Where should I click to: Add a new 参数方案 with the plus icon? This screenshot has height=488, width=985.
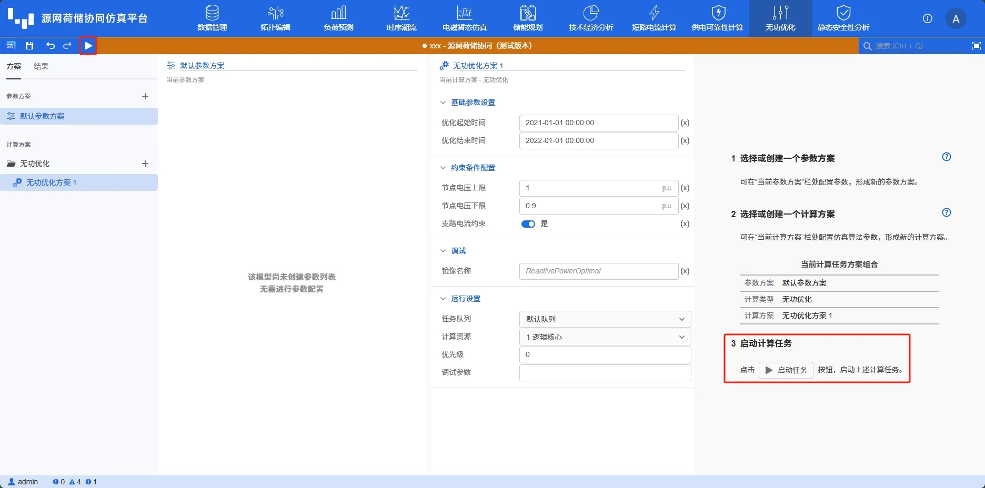[x=145, y=96]
